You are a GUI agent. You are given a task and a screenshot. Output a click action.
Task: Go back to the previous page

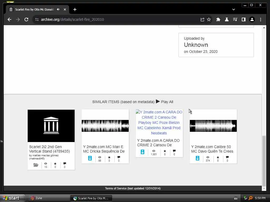click(9, 19)
